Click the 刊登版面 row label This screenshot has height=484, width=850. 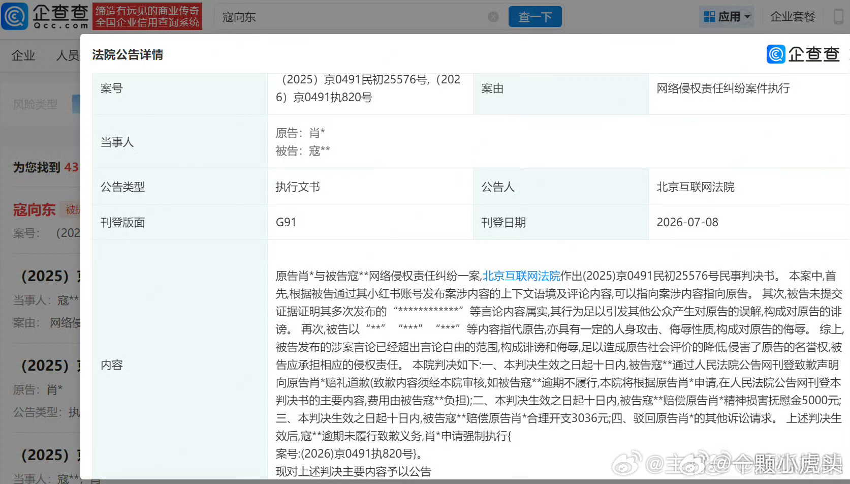[x=122, y=223]
